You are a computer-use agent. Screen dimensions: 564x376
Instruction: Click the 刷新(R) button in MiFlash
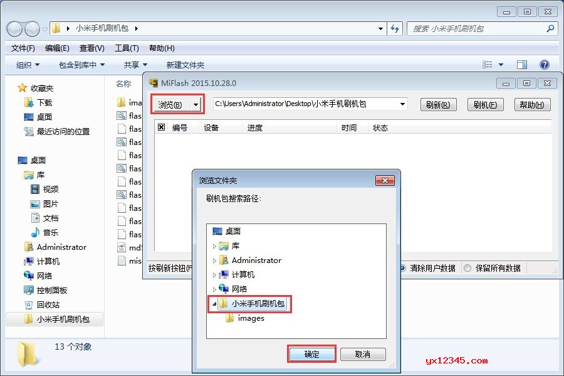[x=438, y=105]
